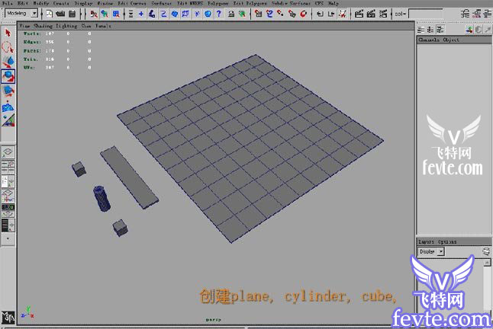Enable snap to grids magnet
Image resolution: width=493 pixels, height=329 pixels.
tap(258, 14)
